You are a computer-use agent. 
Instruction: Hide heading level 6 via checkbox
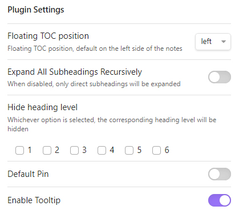[x=156, y=150]
